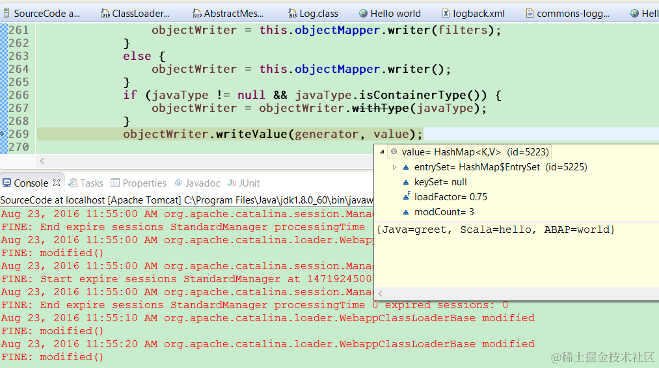
Task: Click the Console monitor icon
Action: coord(7,183)
